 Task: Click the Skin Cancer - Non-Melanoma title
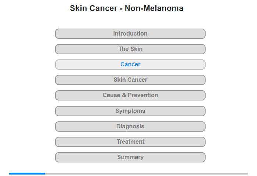[126, 8]
